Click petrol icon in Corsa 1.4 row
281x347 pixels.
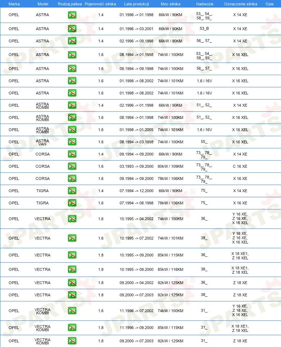coord(72,154)
